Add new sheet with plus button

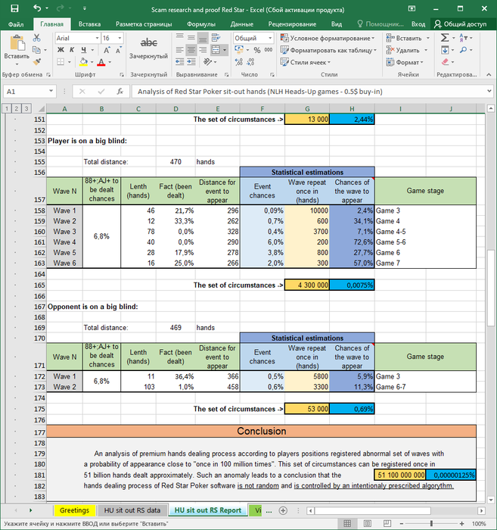(283, 510)
